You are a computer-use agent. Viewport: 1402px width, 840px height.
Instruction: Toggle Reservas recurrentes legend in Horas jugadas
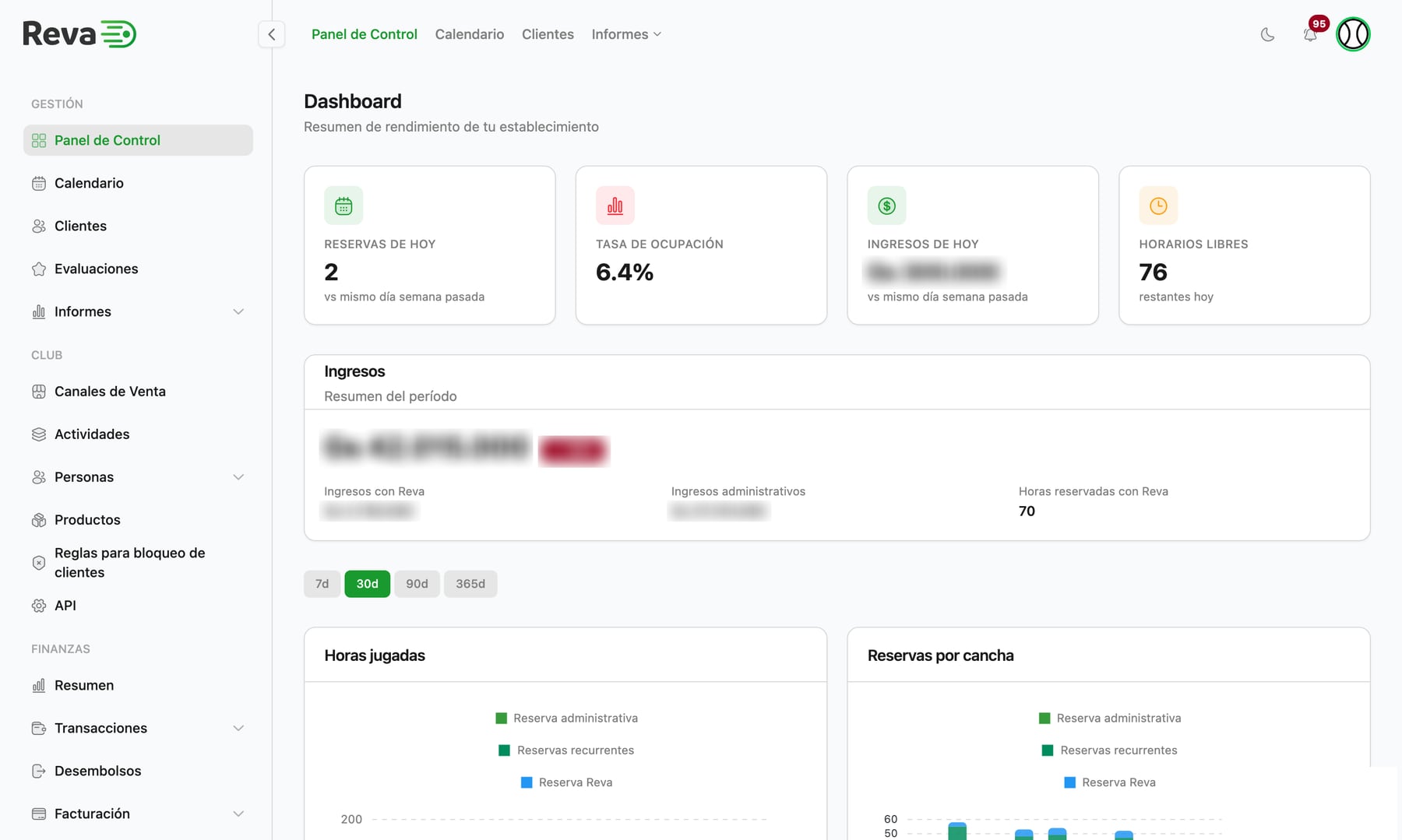(566, 750)
